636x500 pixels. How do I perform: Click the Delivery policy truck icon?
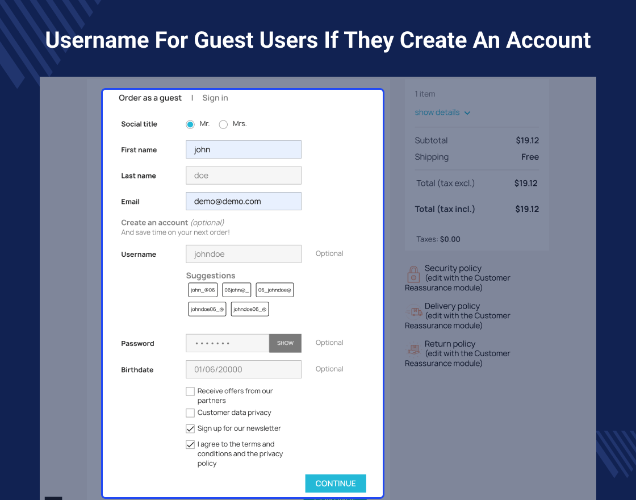click(414, 312)
